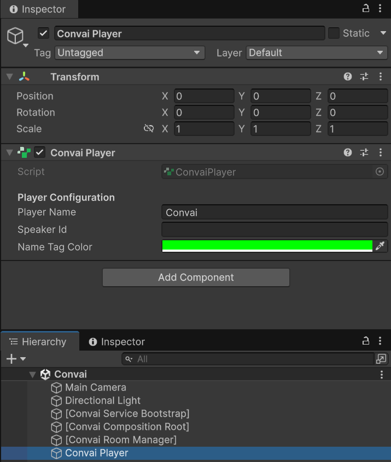
Task: Click the Speaker Id input field
Action: 275,229
